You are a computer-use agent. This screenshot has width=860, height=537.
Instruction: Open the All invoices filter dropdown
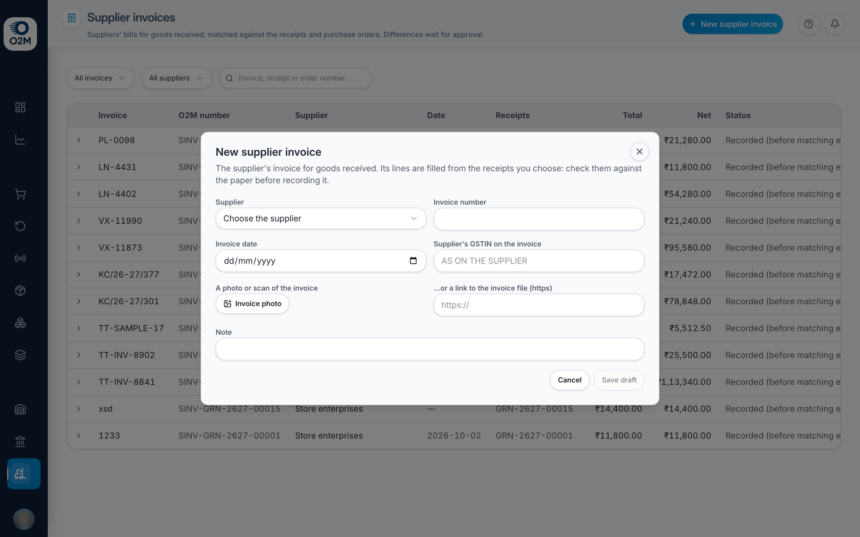100,78
